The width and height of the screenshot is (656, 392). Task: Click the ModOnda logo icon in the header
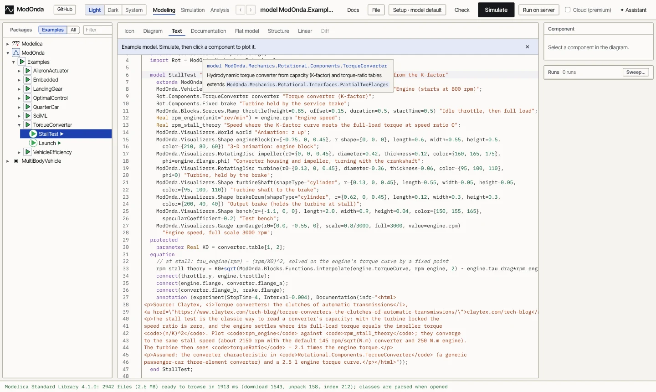(x=9, y=10)
